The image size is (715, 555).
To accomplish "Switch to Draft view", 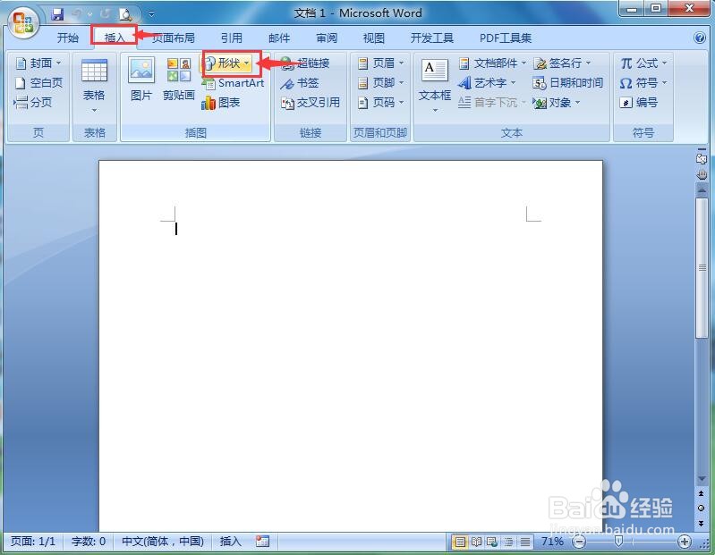I will (x=525, y=542).
